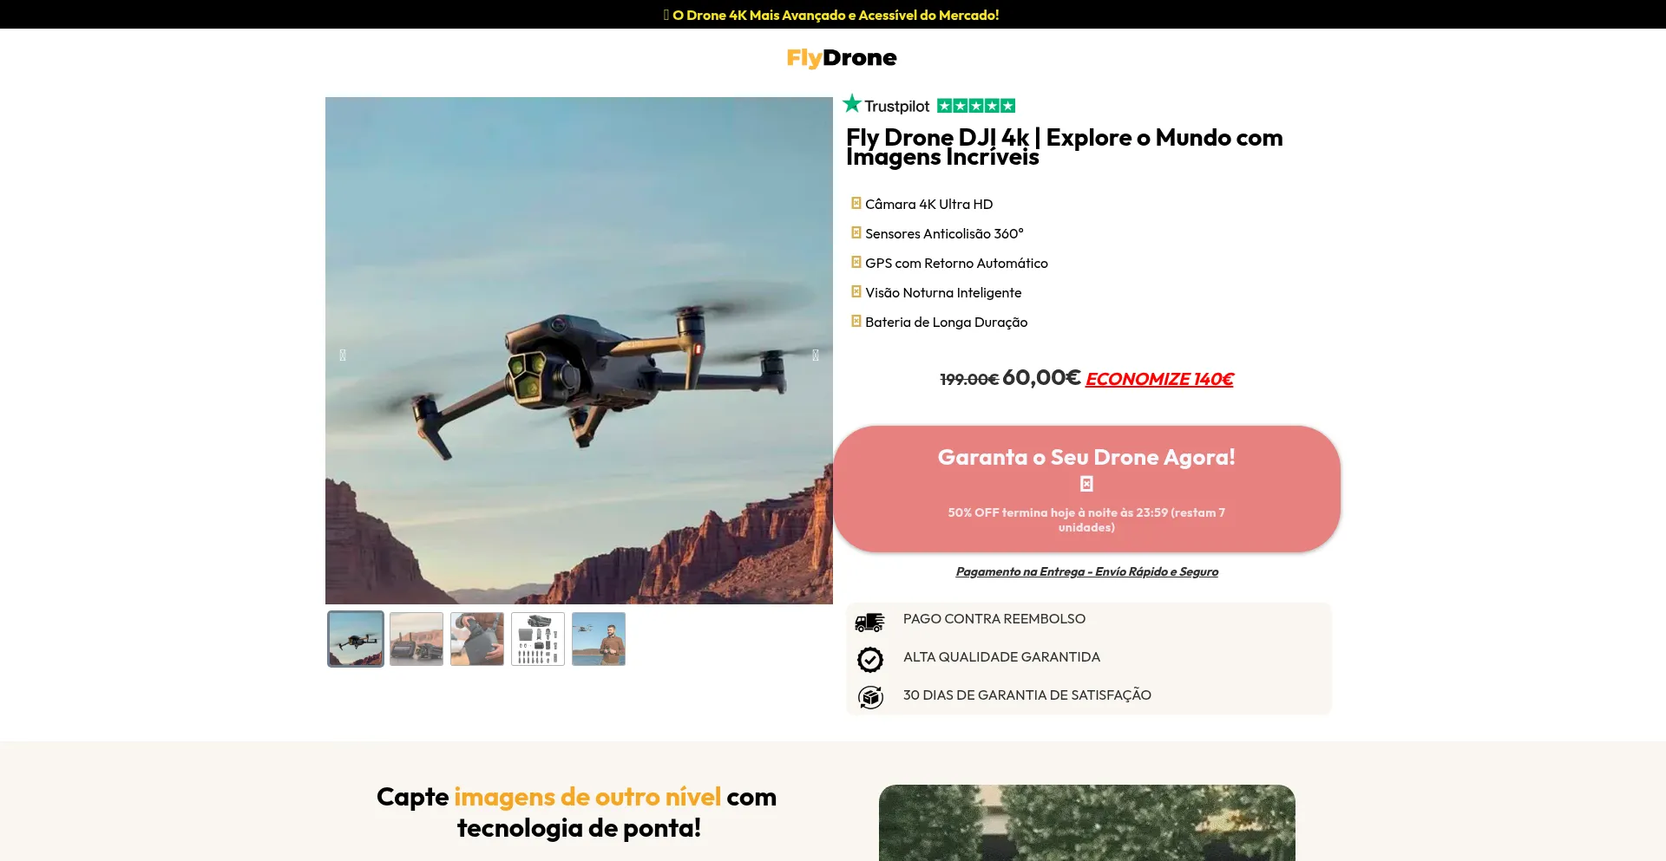Click Bateria de Longa Duração bullet icon

856,321
